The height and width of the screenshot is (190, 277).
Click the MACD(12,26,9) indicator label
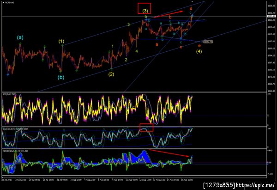pos(15,151)
